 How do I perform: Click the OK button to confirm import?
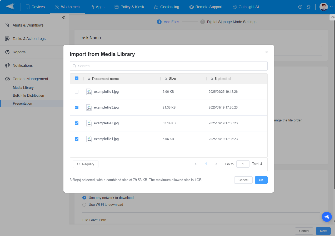pyautogui.click(x=261, y=180)
